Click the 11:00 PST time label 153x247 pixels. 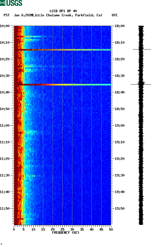(5, 126)
